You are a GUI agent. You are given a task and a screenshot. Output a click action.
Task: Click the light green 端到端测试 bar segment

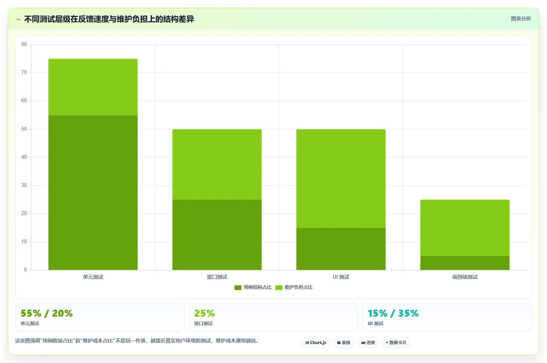coord(465,228)
